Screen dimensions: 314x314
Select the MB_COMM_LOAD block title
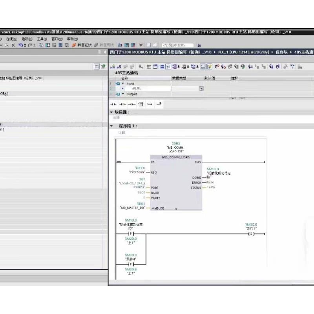[176, 157]
